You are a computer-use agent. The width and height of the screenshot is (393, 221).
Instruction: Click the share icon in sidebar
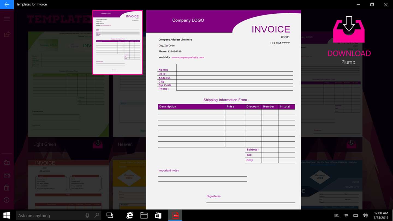[7, 34]
